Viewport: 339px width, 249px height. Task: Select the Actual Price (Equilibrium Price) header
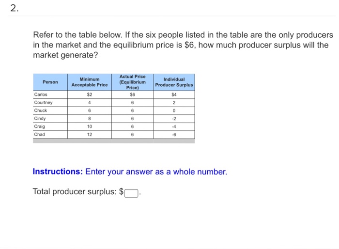tap(132, 82)
